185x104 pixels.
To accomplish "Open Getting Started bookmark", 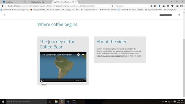I will [x=36, y=10].
